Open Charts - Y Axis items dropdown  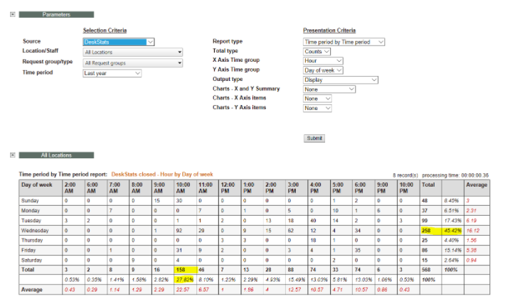point(317,108)
